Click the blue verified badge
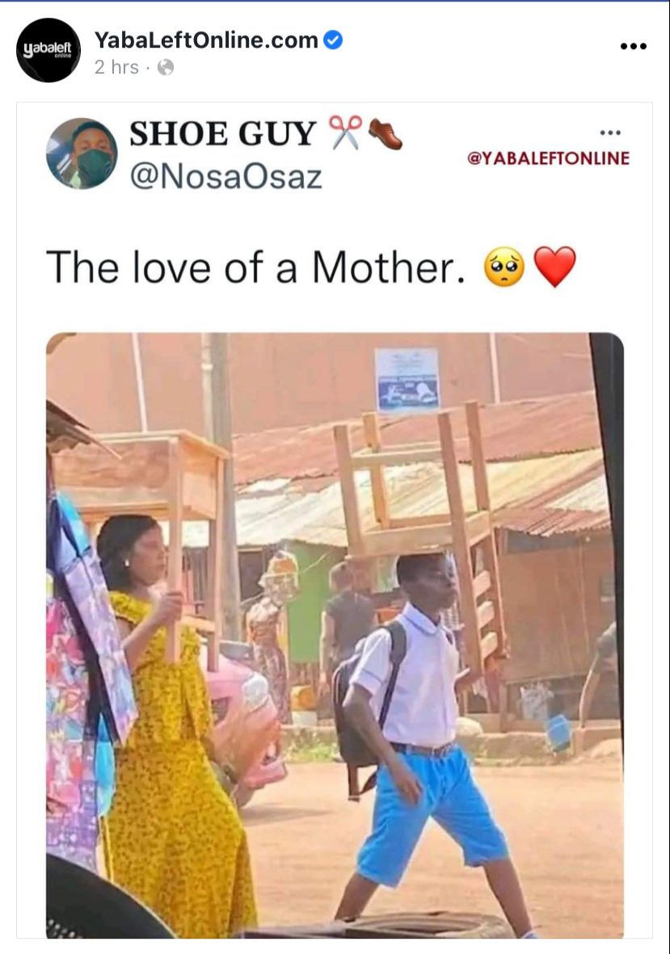This screenshot has width=670, height=954. point(332,40)
